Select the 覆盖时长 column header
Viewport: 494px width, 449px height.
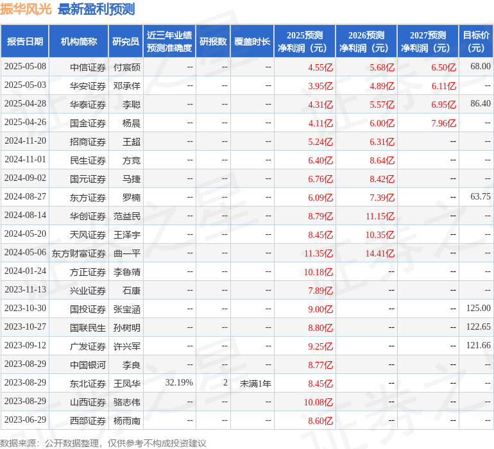click(252, 41)
